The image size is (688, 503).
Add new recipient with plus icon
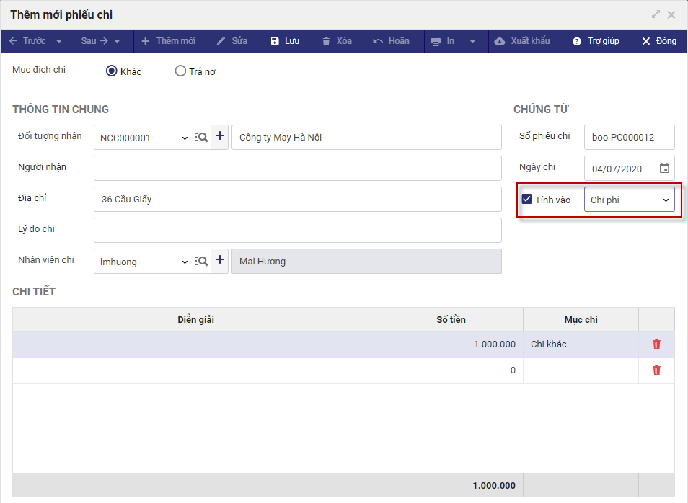point(220,137)
